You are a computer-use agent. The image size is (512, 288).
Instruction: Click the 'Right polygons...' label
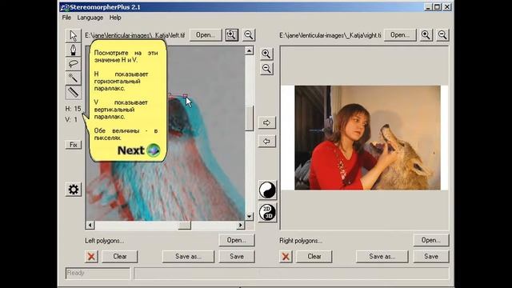click(301, 241)
